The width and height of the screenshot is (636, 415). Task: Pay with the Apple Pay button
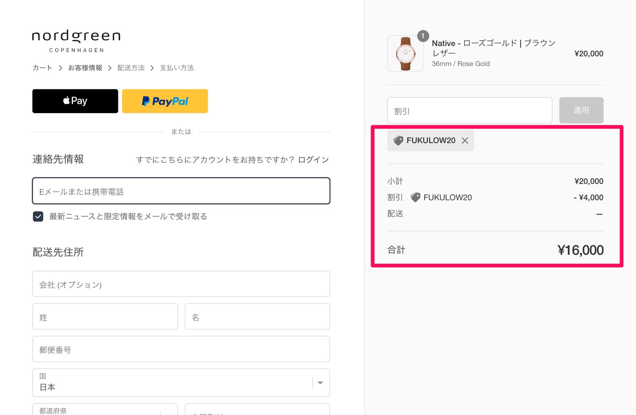point(75,101)
